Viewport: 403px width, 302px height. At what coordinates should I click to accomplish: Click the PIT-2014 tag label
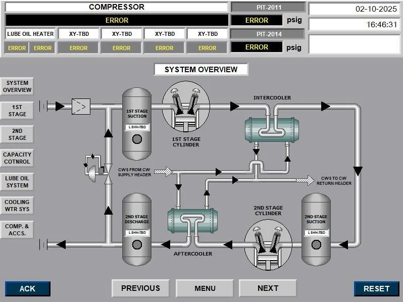click(x=268, y=34)
